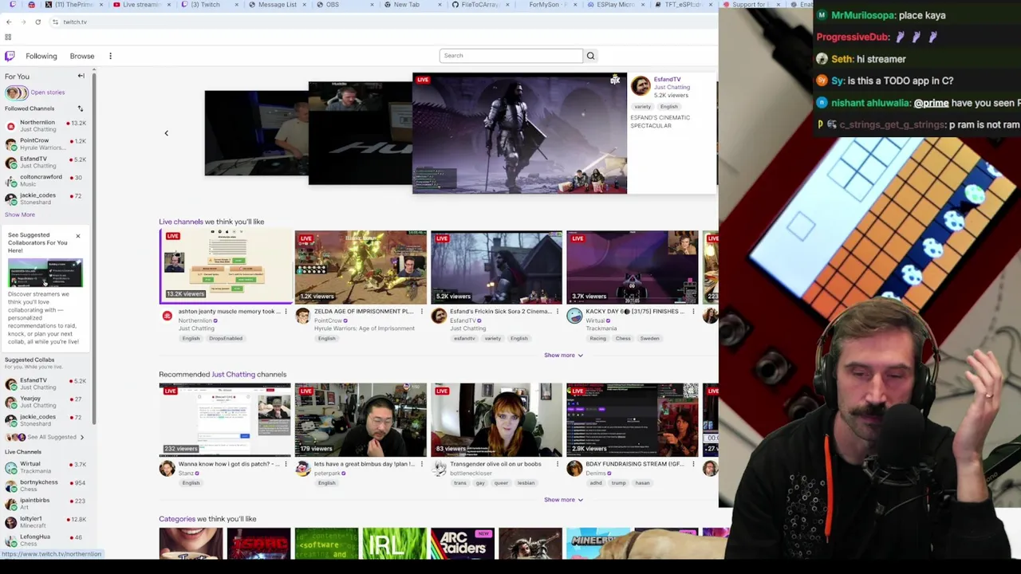The image size is (1021, 574).
Task: Open coltoncrawford in Followed Channels
Action: 46,180
